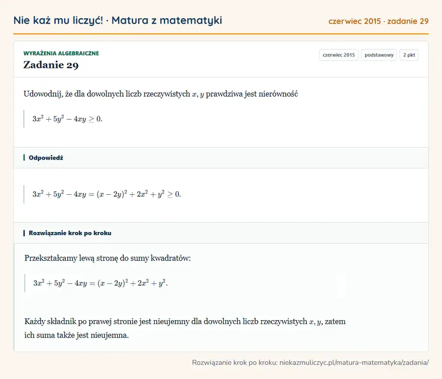Click the 'czerwiec 2015 · zadanie 29' header label

378,21
